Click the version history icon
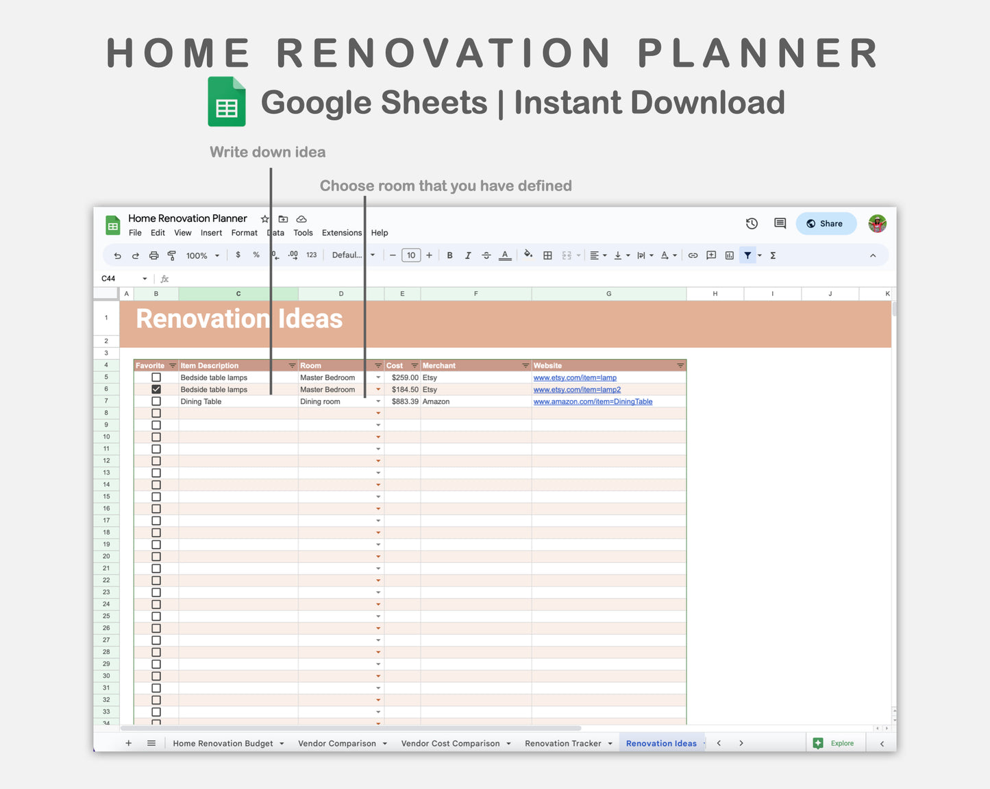The width and height of the screenshot is (990, 789). pos(752,223)
